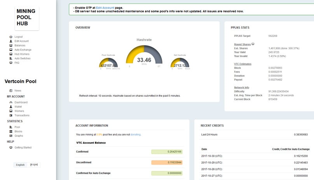The image size is (314, 180).
Task: Click the Confirmed balance value 0.26425166
Action: [167, 152]
